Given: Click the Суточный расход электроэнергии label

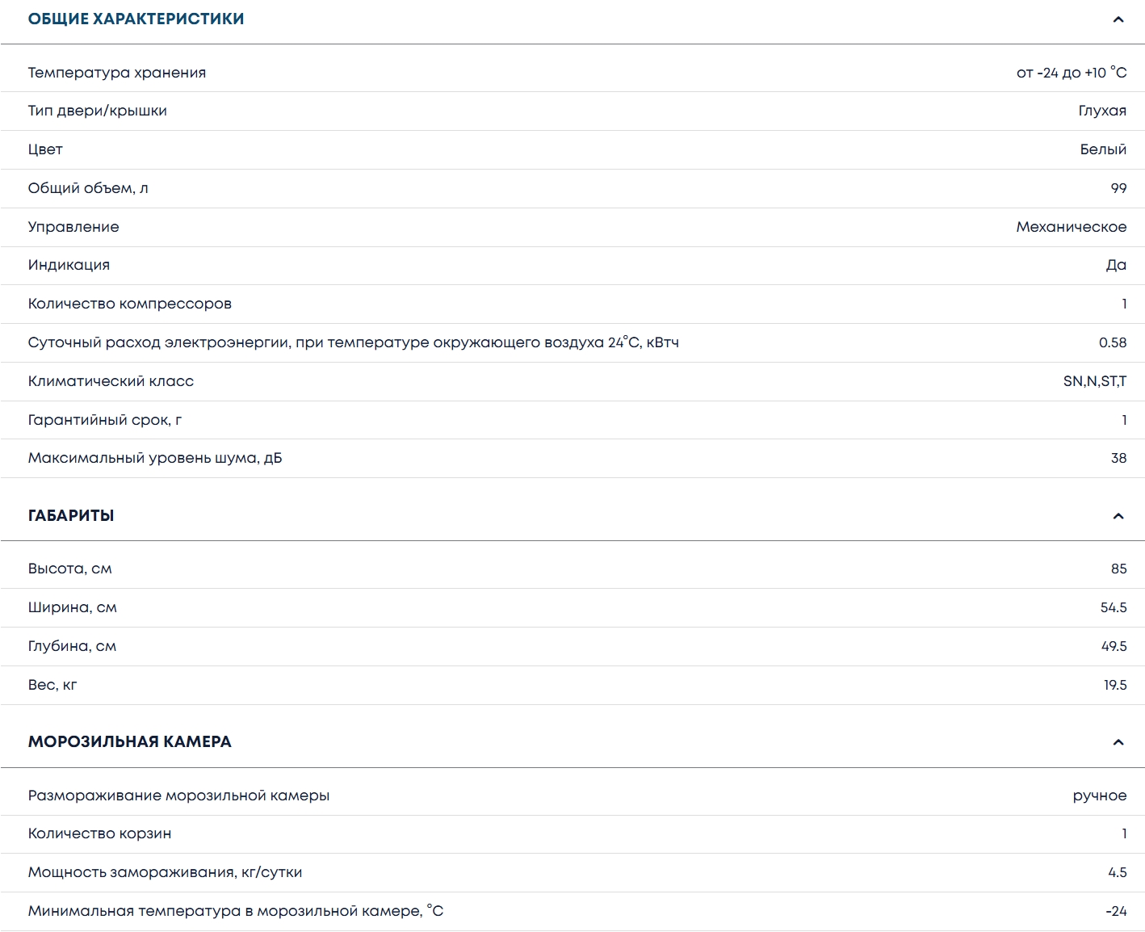Looking at the screenshot, I should pos(353,342).
